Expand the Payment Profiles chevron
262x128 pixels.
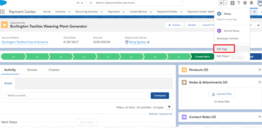point(181,12)
